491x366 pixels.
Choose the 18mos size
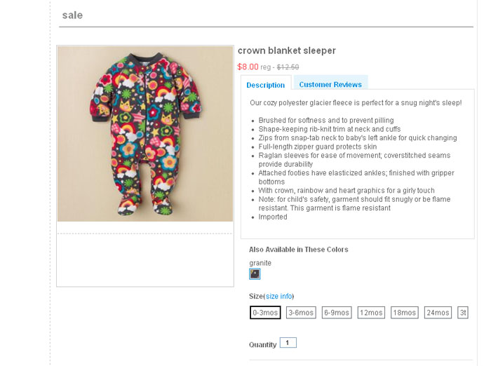tap(405, 313)
